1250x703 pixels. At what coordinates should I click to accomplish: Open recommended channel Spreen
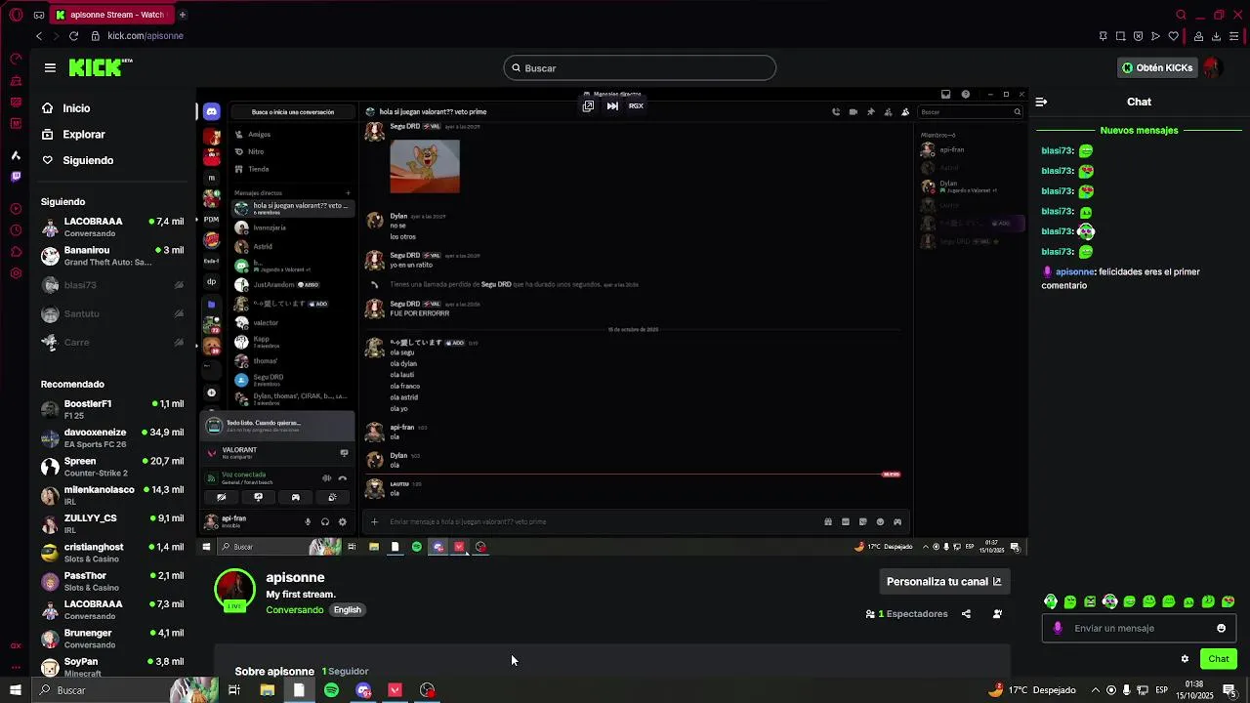tap(112, 467)
